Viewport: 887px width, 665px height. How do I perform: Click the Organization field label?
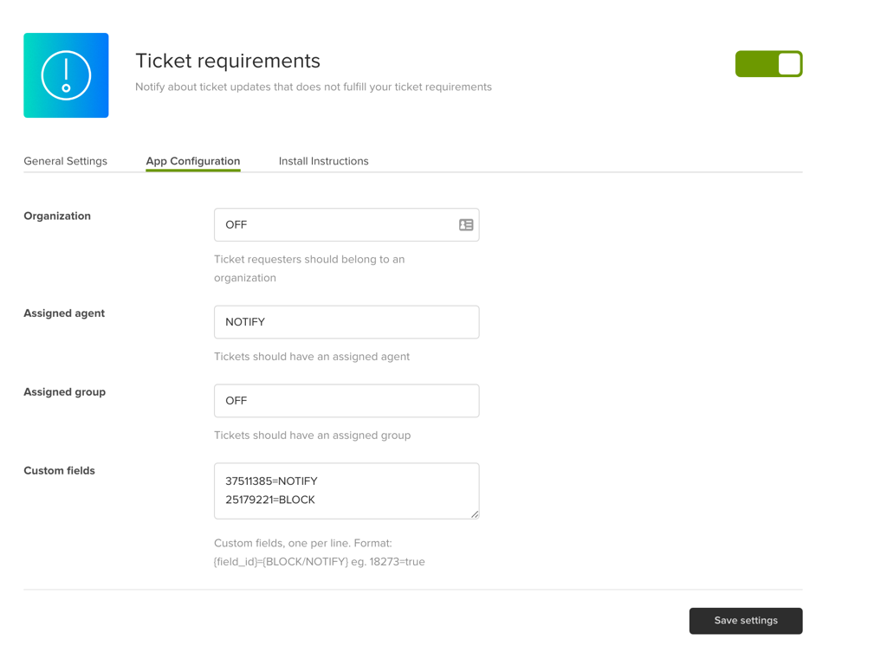coord(57,216)
